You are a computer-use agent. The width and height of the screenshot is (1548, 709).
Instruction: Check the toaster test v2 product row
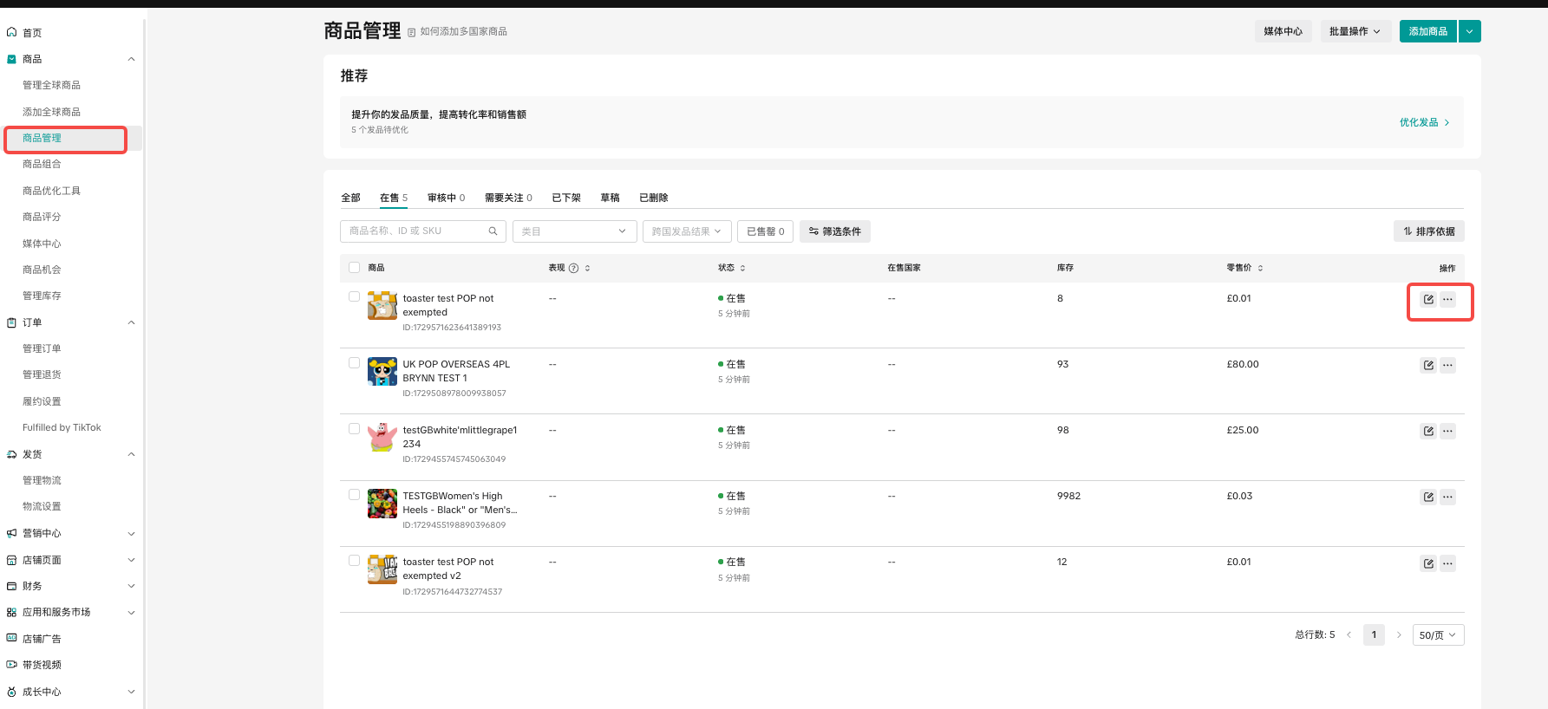[x=354, y=561]
